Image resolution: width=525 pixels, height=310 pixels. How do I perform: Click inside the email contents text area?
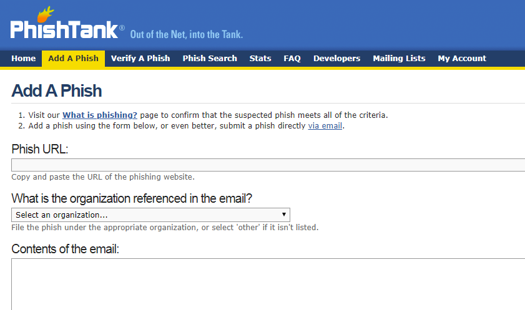(268, 284)
